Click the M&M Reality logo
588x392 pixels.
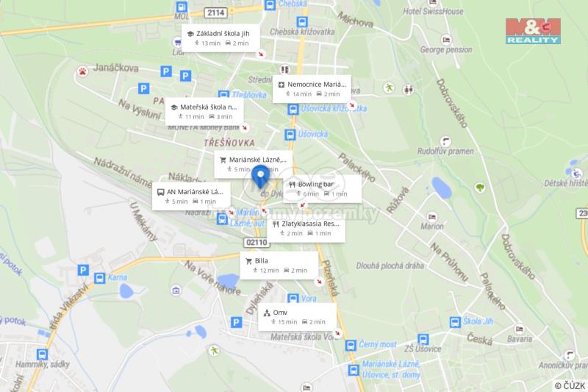[533, 31]
